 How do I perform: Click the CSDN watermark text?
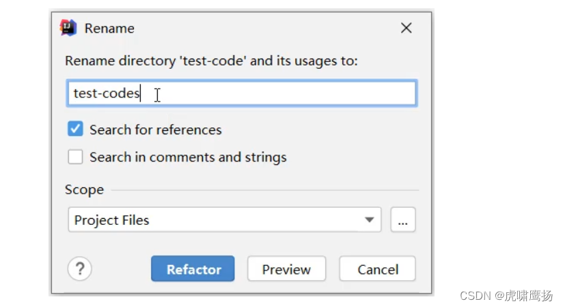(x=506, y=295)
